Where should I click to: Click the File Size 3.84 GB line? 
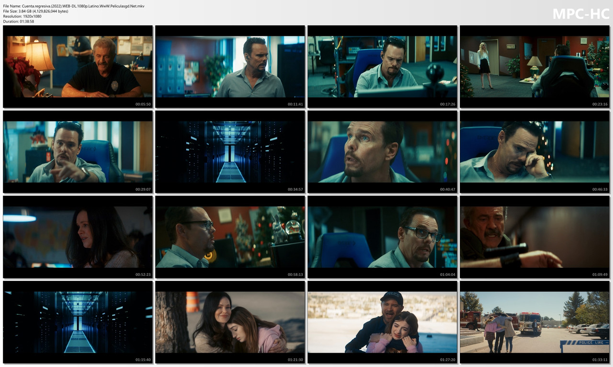pyautogui.click(x=35, y=11)
